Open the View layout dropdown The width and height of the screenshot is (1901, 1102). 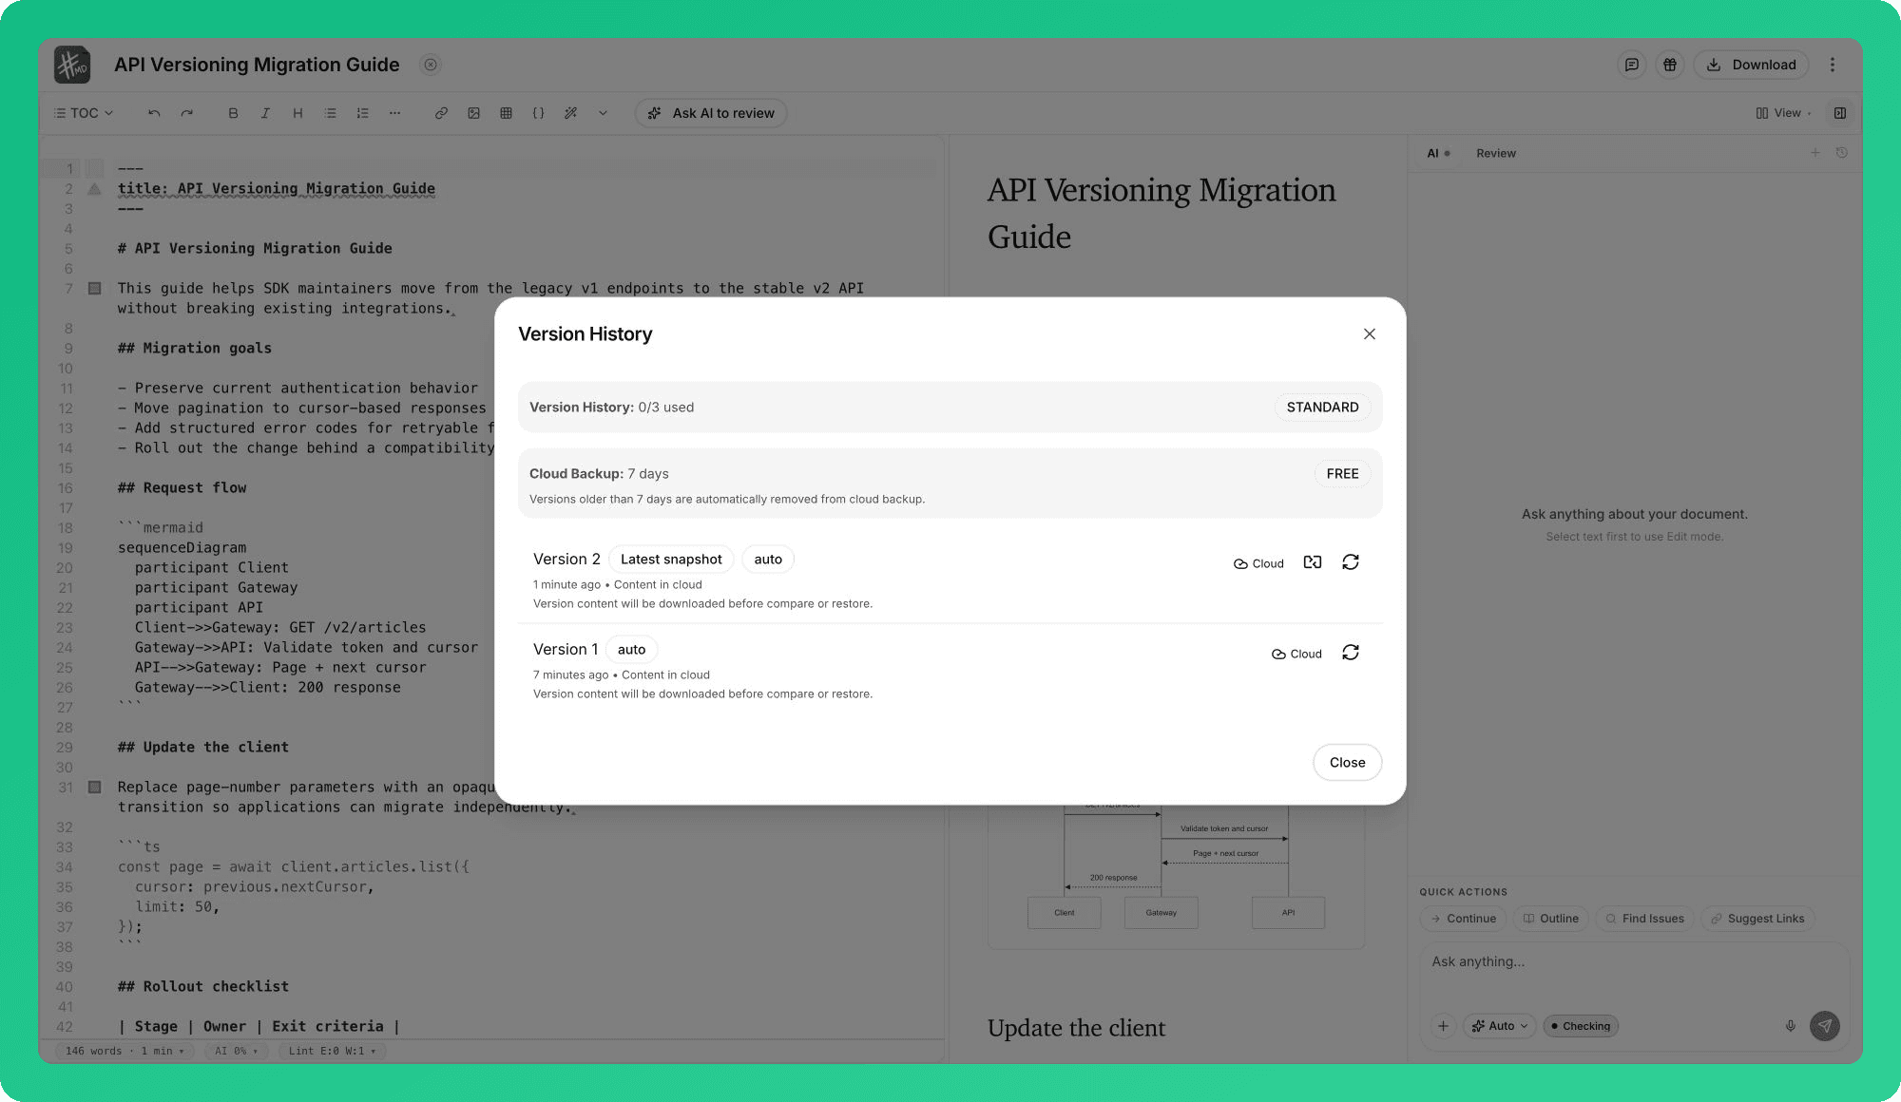[1783, 113]
